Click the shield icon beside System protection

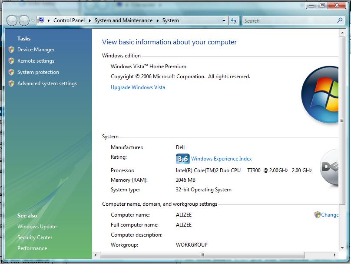click(11, 72)
